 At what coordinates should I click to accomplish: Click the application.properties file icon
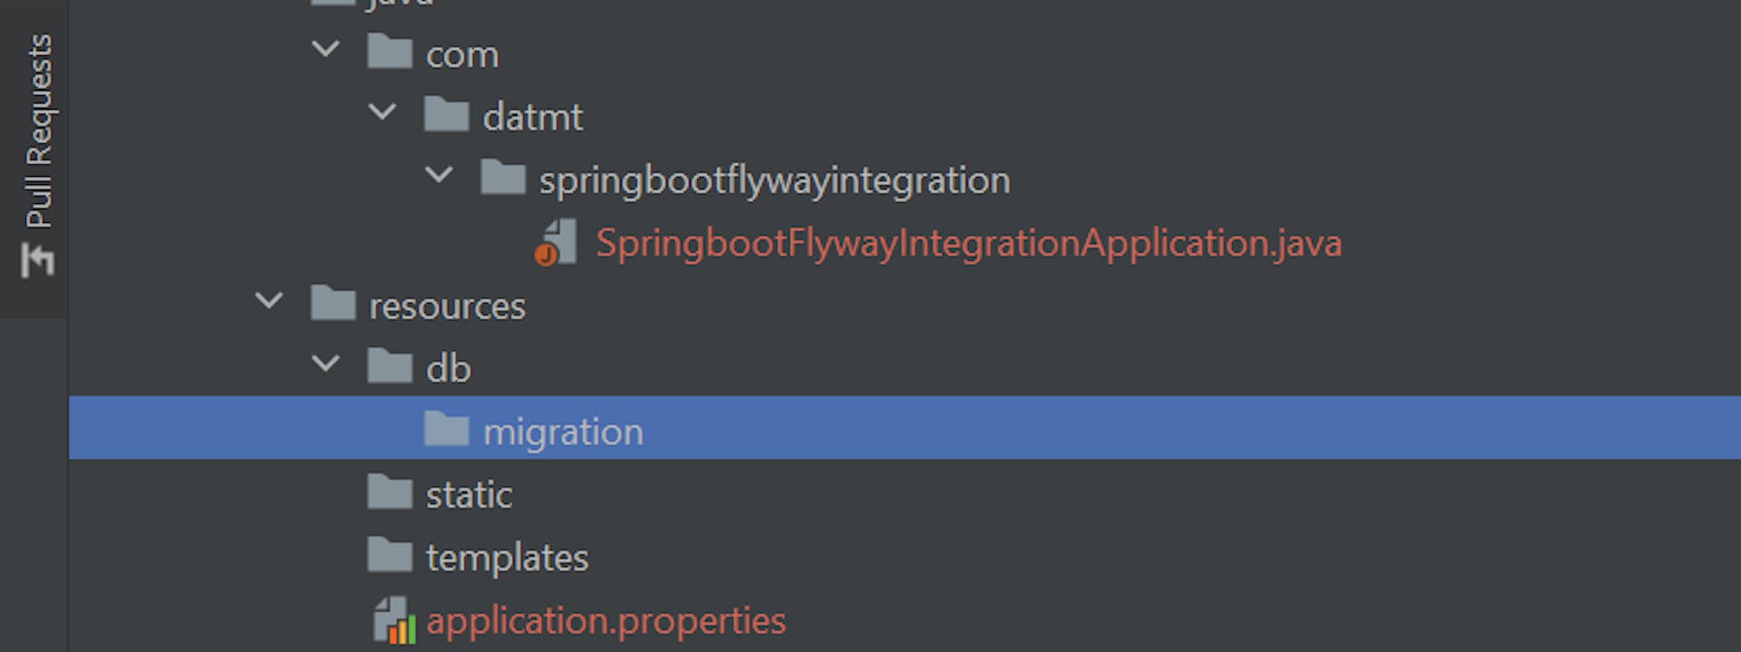pyautogui.click(x=394, y=620)
